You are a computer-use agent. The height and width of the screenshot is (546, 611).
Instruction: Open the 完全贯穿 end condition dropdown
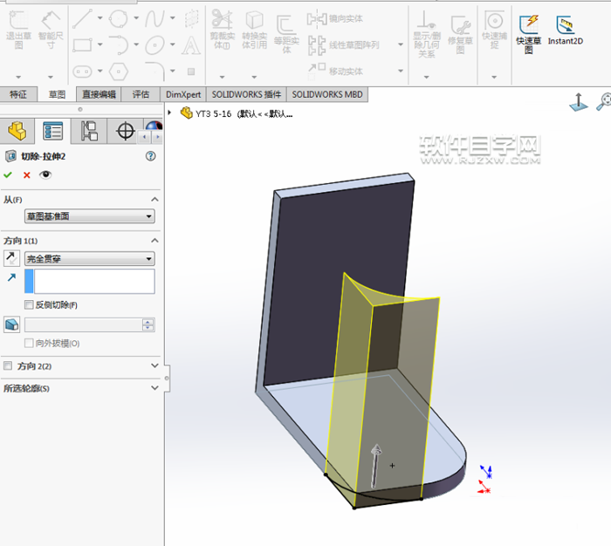pos(90,258)
